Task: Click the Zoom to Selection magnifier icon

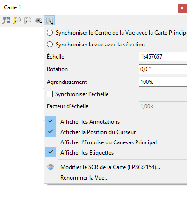Action: [17, 21]
